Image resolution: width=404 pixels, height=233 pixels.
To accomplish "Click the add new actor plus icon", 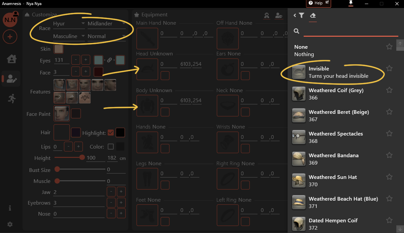I will coord(10,37).
